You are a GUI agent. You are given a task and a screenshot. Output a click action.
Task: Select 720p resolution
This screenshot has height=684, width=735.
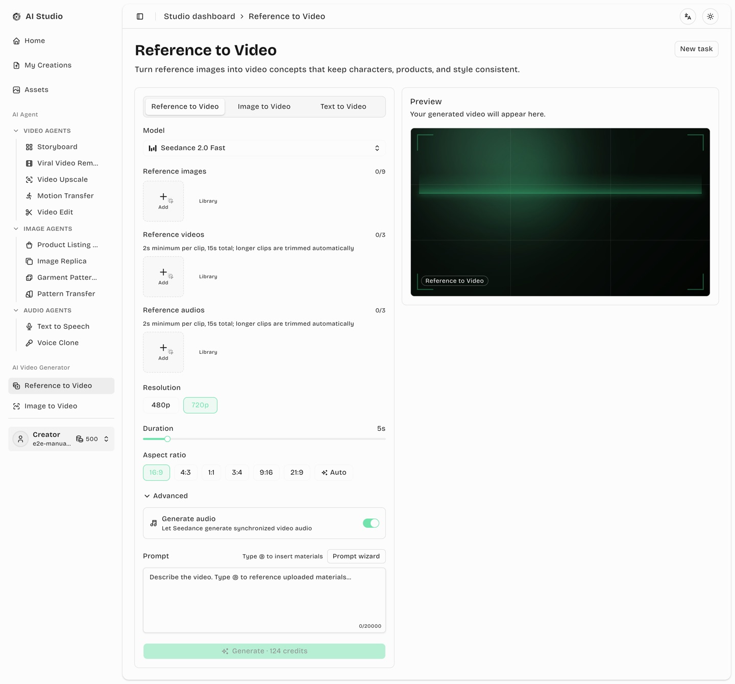(200, 405)
